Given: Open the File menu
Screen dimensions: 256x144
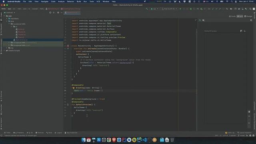Looking at the screenshot, I should click(24, 2).
